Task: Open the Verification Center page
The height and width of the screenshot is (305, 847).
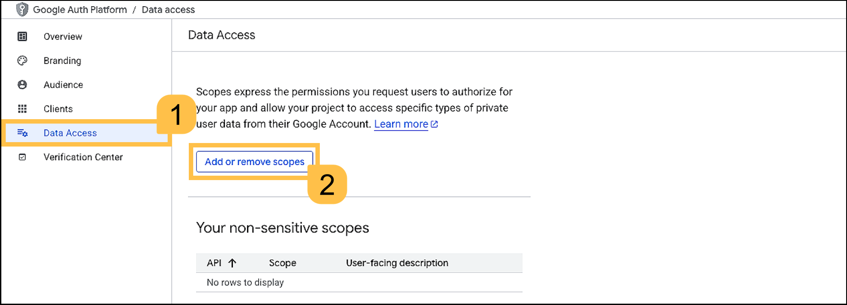Action: [83, 157]
